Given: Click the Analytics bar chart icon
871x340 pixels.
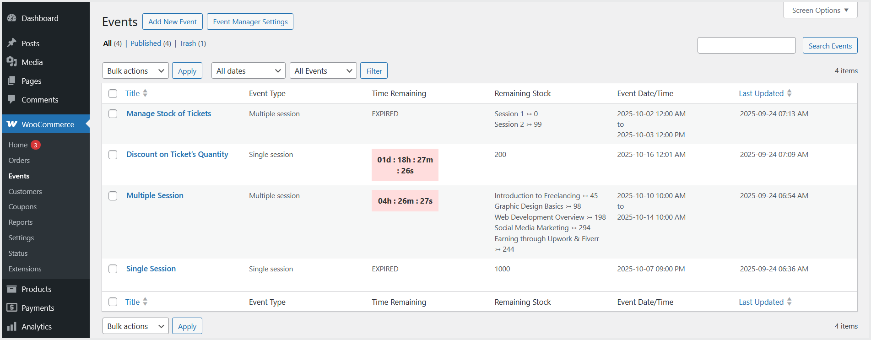Looking at the screenshot, I should [x=12, y=326].
